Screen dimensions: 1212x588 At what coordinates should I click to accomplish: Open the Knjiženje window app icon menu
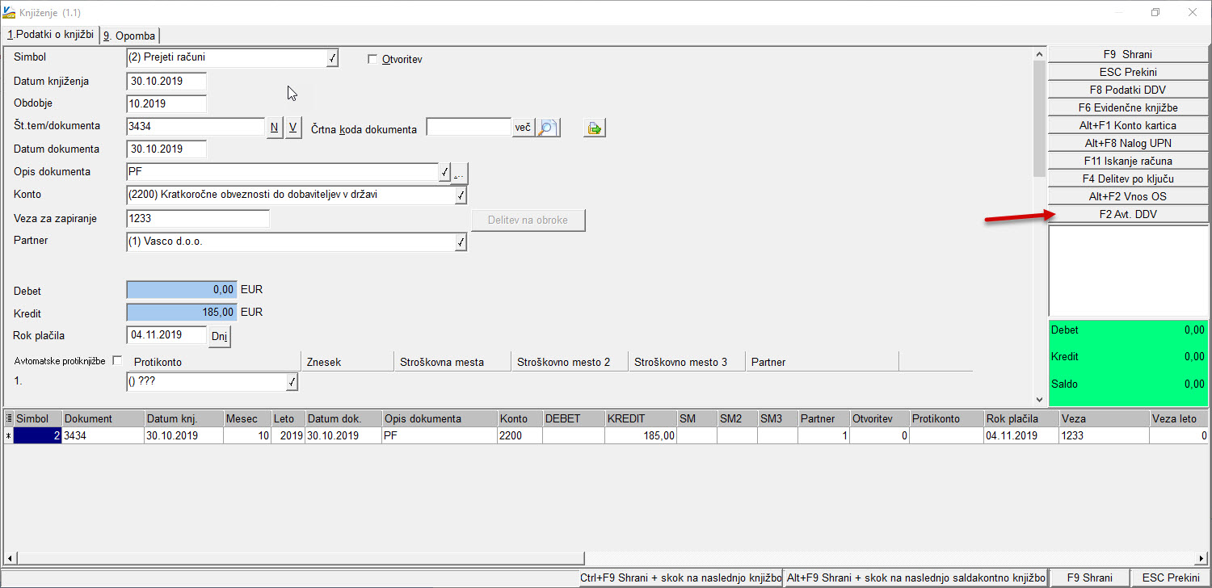pos(9,12)
